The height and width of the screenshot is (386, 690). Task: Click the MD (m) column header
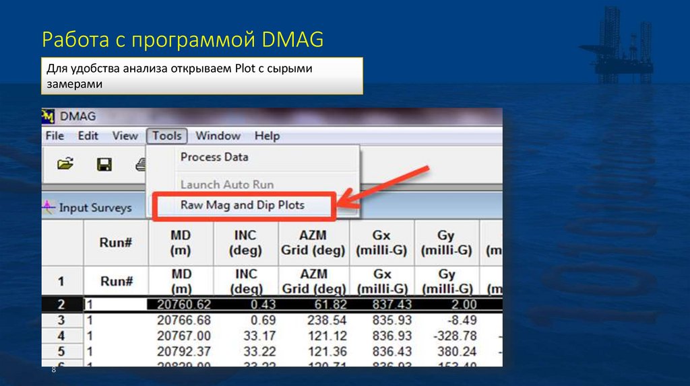tap(181, 242)
